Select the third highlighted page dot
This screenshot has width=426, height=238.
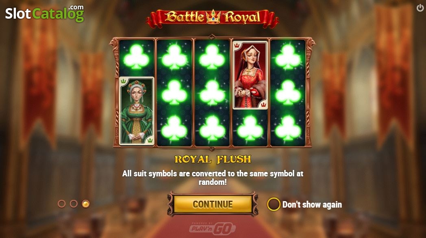86,204
